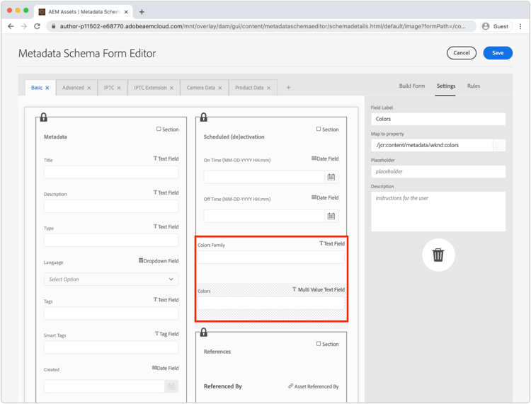Close the Advanced tab with its x
The width and height of the screenshot is (531, 404).
coord(89,88)
